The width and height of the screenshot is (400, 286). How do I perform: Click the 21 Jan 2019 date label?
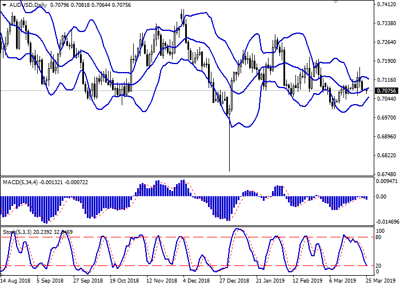pyautogui.click(x=271, y=281)
